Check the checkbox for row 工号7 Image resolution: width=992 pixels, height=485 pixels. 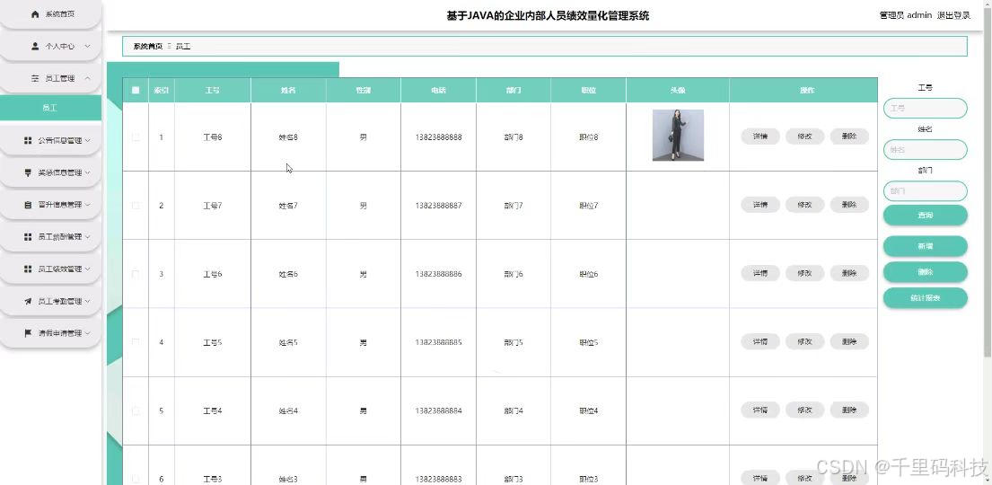click(x=136, y=205)
